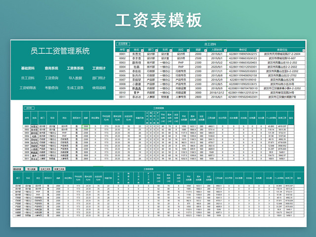Select the date cell 2017/1/1
Screen dimensions: 316x237
(x=217, y=71)
